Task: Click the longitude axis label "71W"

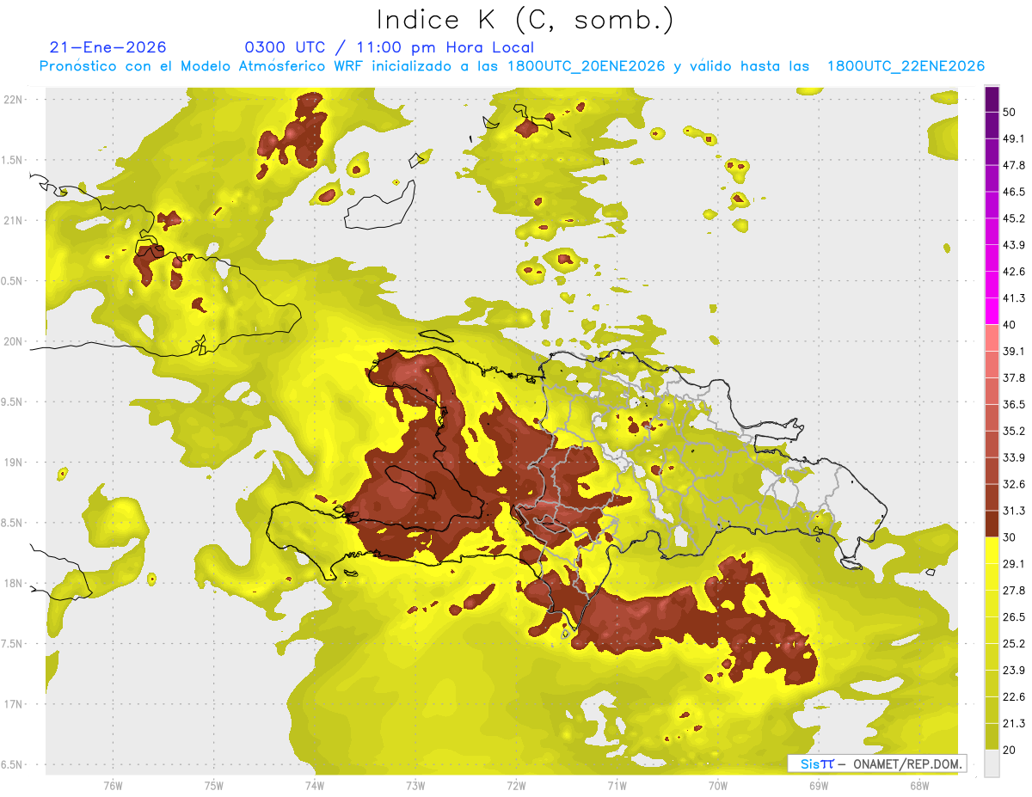Action: pos(617,786)
